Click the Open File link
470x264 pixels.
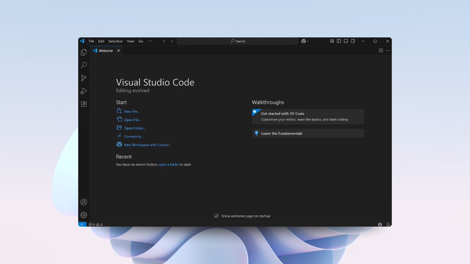click(x=132, y=120)
